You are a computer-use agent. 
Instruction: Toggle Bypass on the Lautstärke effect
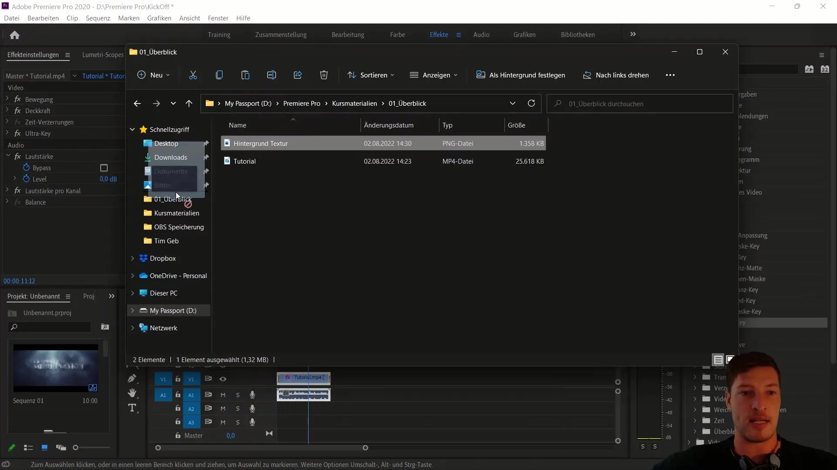[103, 167]
